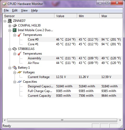Click the window resize grip corner

click(121, 126)
